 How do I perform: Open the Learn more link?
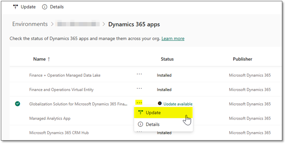pyautogui.click(x=173, y=39)
